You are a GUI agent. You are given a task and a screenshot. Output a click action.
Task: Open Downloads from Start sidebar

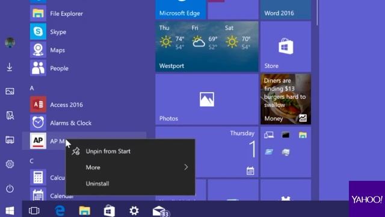[x=10, y=67]
